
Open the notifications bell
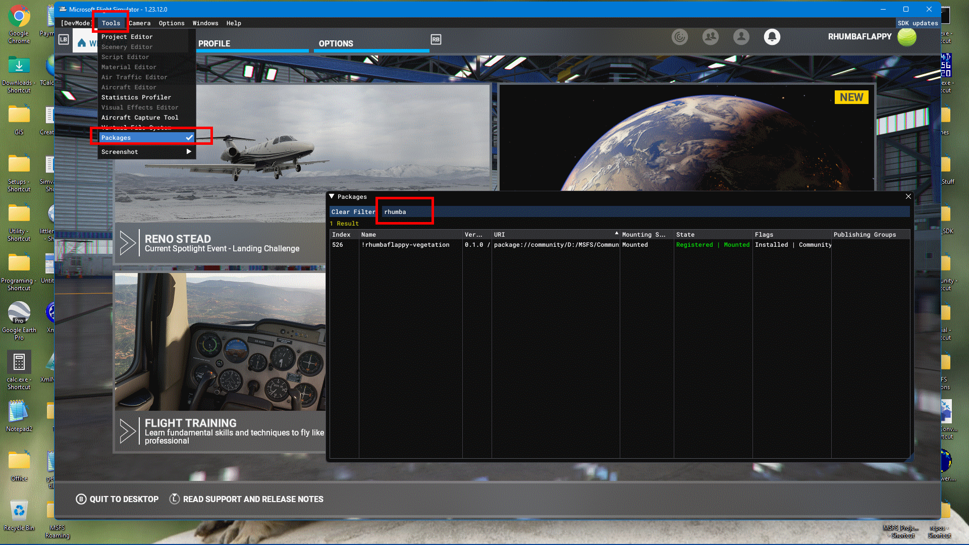click(x=772, y=37)
